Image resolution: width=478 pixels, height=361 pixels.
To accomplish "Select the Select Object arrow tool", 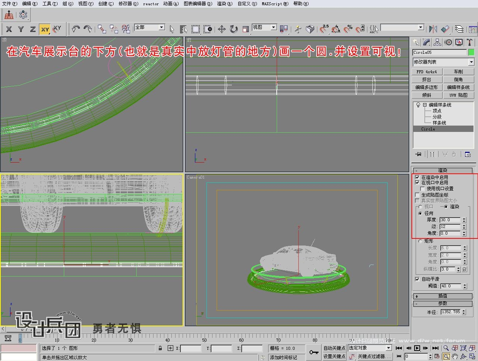I will (x=172, y=29).
